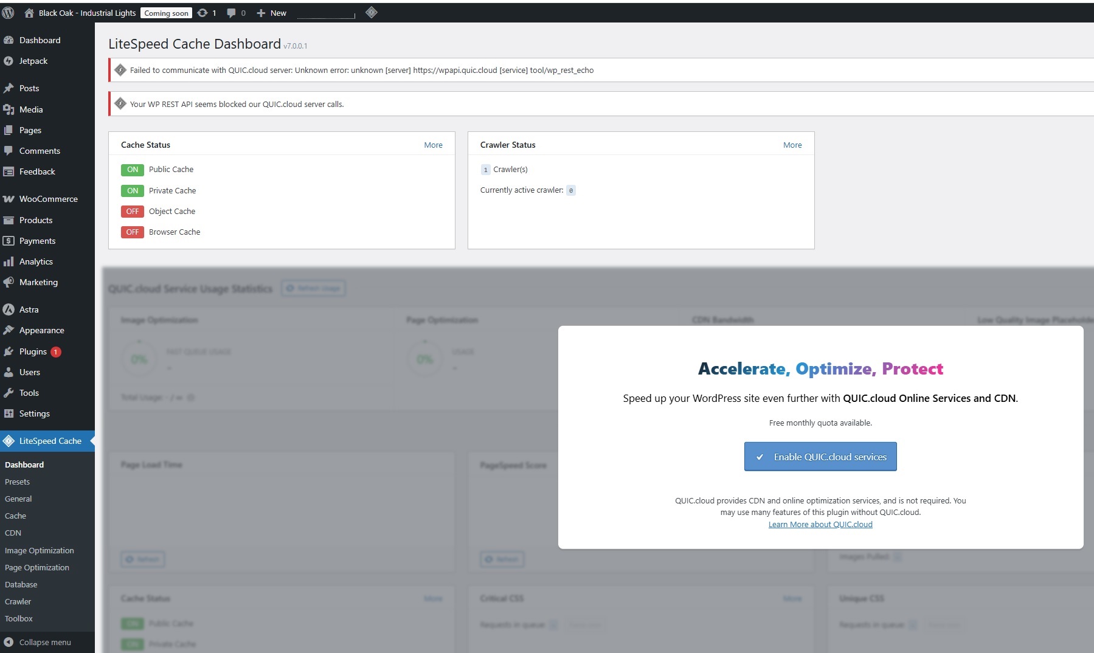
Task: Click the Pages icon in the sidebar
Action: 9,130
